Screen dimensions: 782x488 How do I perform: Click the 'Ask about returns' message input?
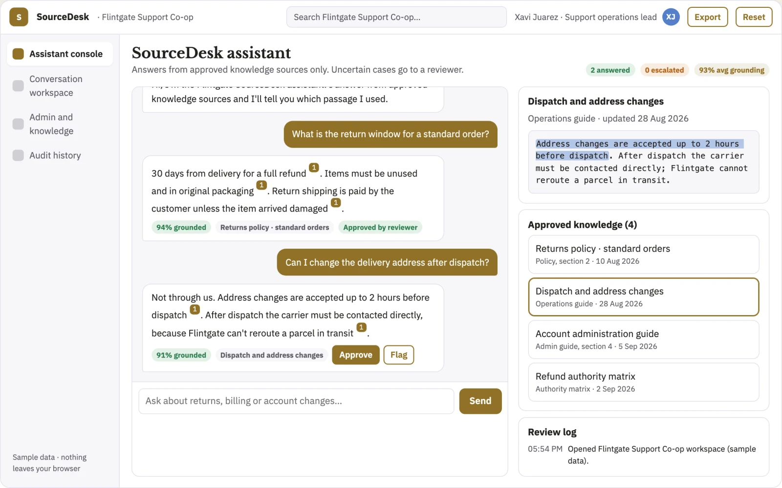[x=296, y=401]
